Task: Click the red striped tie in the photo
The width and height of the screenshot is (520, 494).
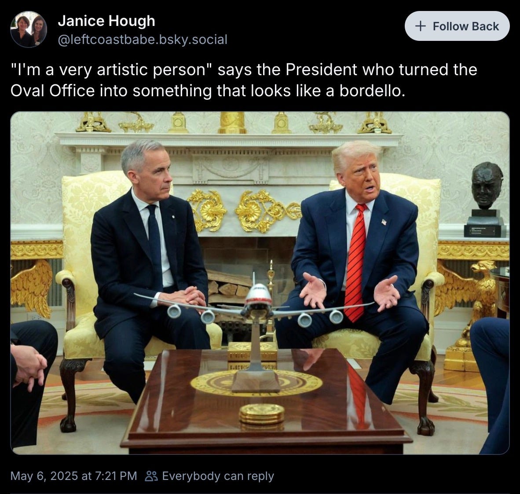Action: 356,262
